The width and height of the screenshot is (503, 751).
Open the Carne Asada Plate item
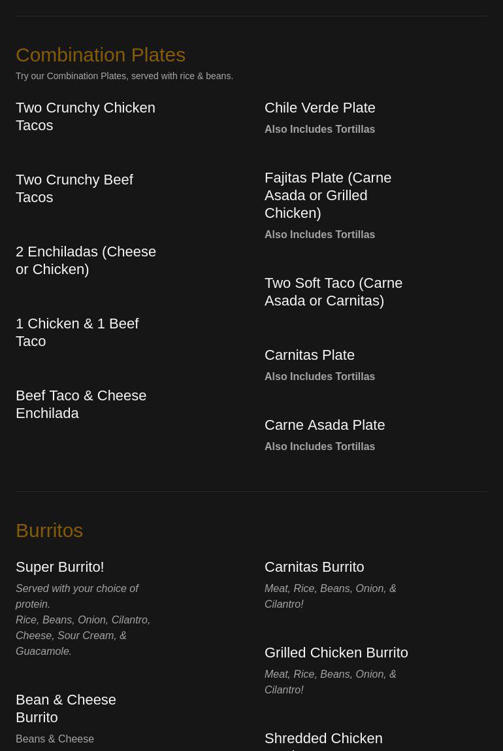pyautogui.click(x=325, y=425)
